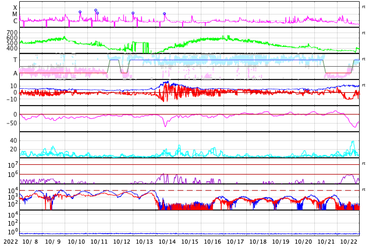Click the 10/17 date label
369x246 pixels.
(x=235, y=242)
